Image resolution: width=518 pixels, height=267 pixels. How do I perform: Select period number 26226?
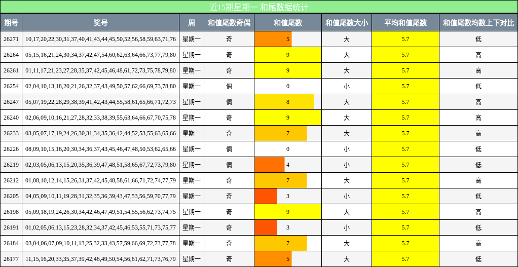click(11, 149)
